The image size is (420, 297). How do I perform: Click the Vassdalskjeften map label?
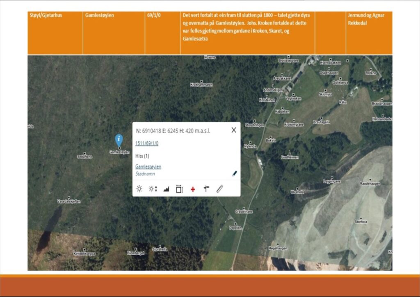[x=69, y=201]
